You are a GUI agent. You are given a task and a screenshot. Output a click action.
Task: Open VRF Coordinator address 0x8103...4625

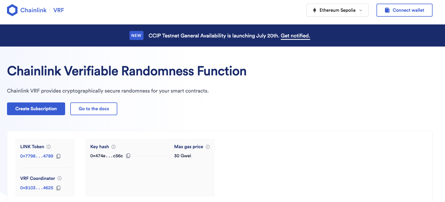click(37, 188)
